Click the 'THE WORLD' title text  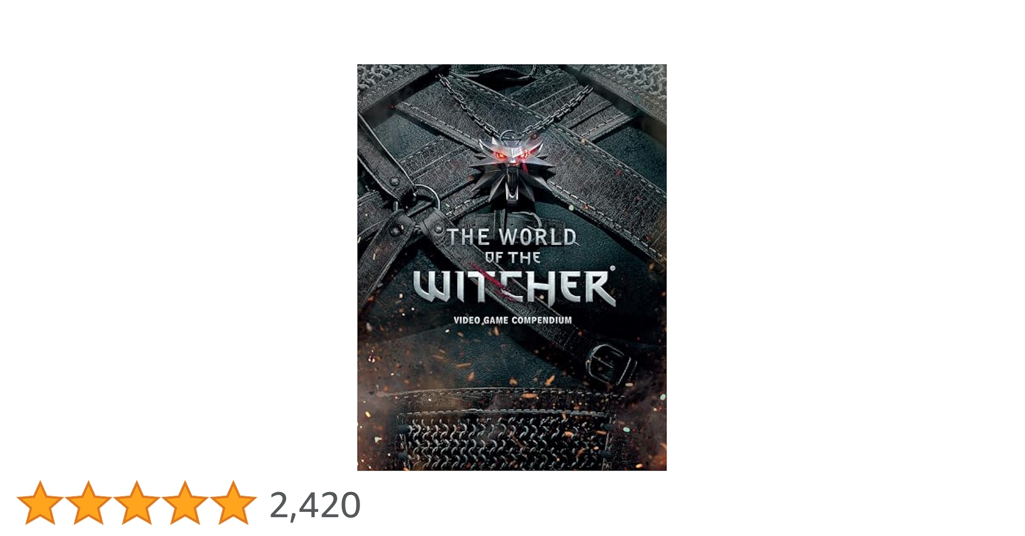[512, 237]
